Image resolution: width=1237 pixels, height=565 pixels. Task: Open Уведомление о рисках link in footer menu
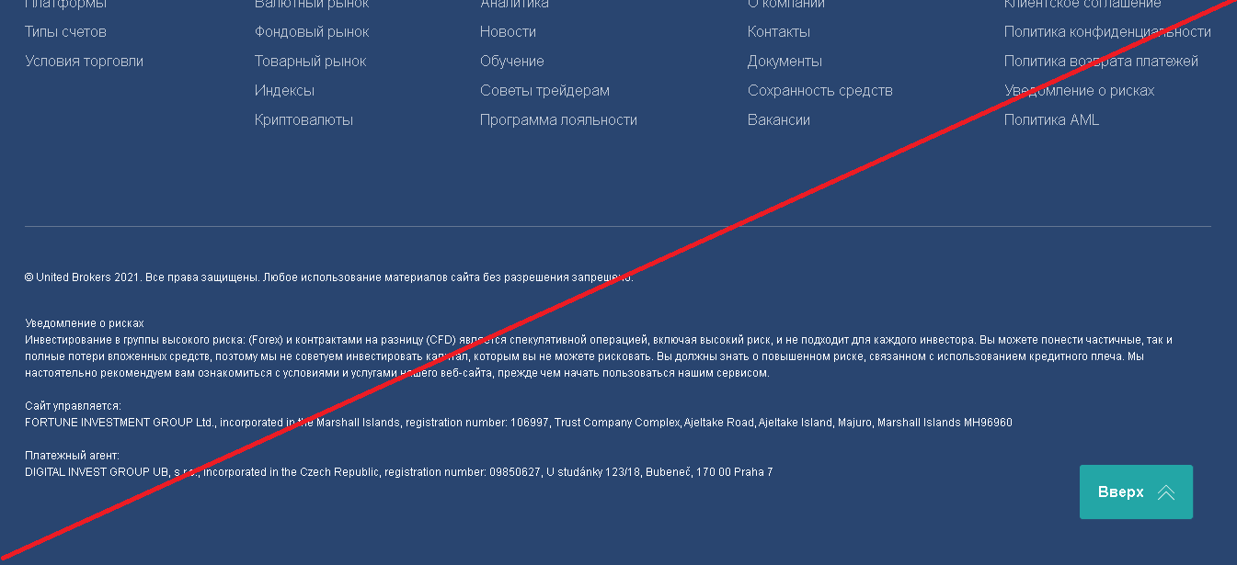(1079, 91)
